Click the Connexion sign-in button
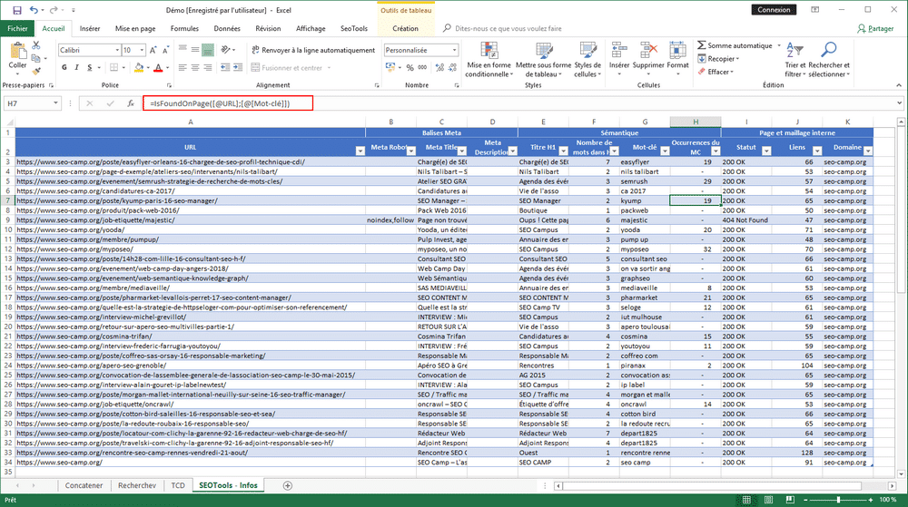This screenshot has width=908, height=507. (774, 10)
